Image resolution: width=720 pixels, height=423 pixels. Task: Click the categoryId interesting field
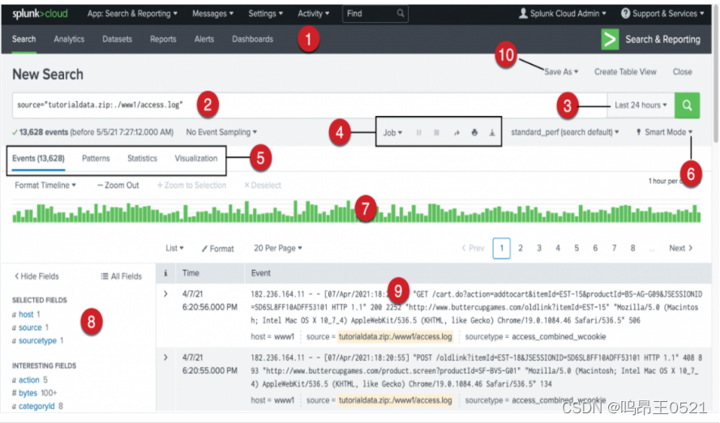pos(36,407)
